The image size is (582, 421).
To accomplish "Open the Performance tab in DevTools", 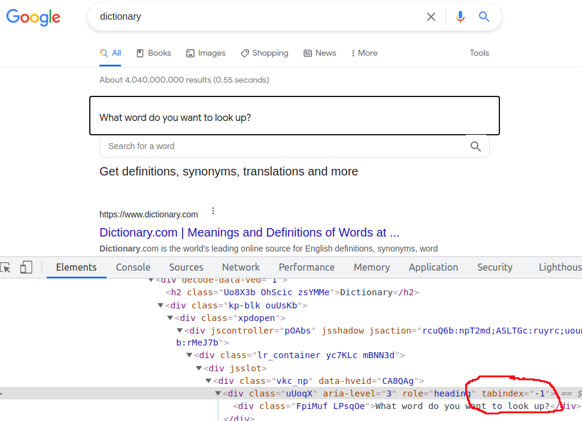I will (307, 267).
